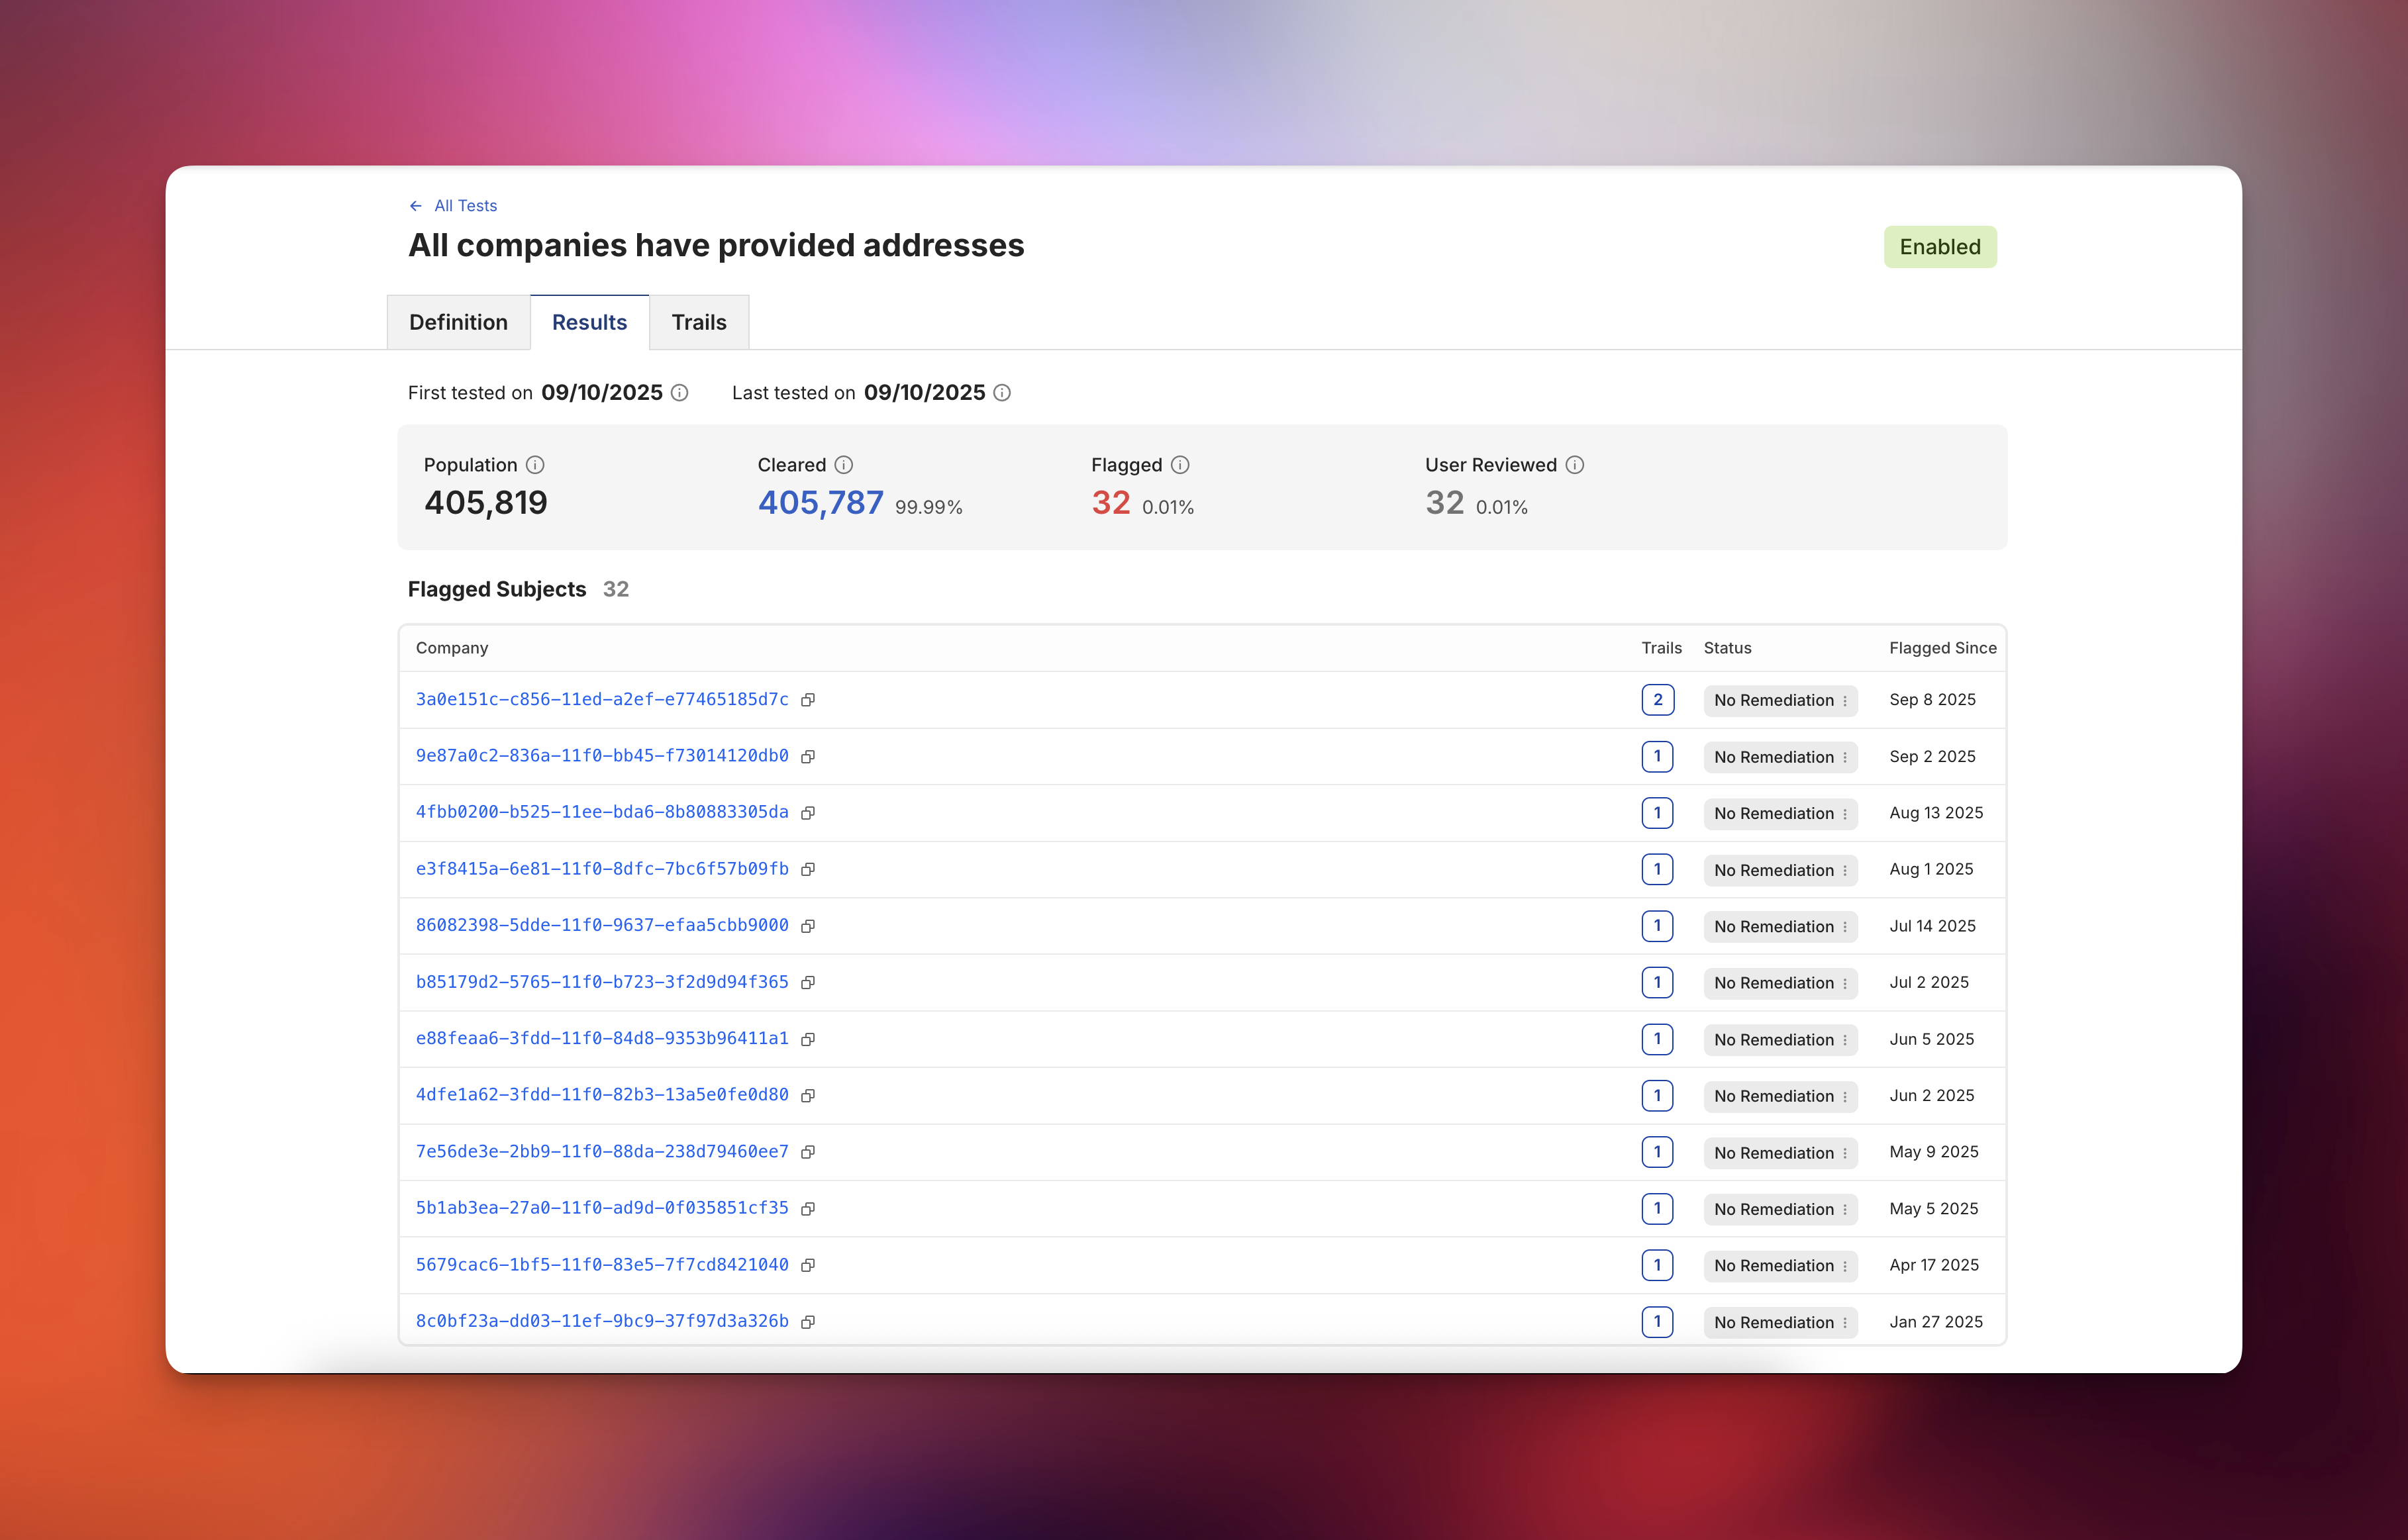Switch to the Definition tab

(x=458, y=322)
